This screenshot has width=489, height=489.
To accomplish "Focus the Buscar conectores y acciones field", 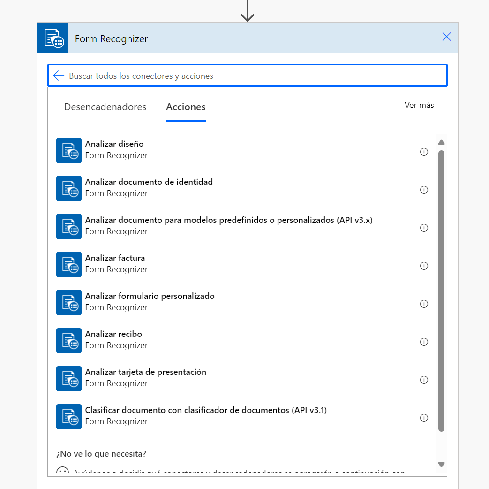I will pyautogui.click(x=253, y=76).
